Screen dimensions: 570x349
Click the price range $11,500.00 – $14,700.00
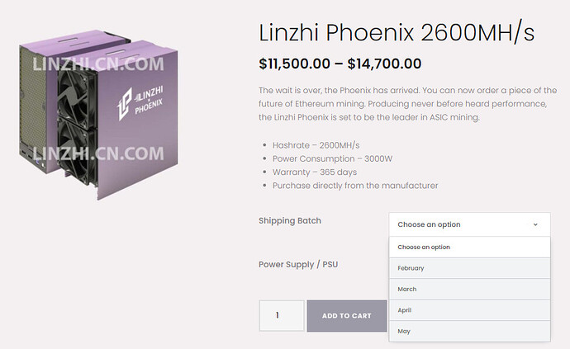click(x=340, y=64)
